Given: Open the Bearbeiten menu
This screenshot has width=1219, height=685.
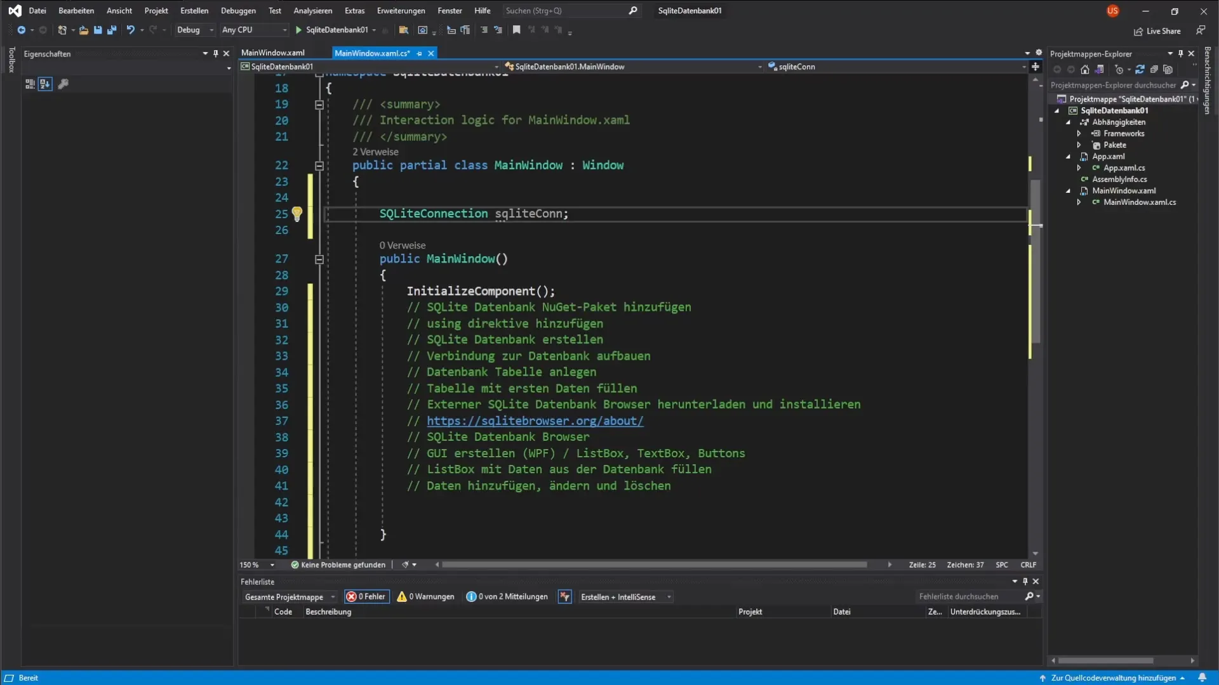Looking at the screenshot, I should (76, 11).
